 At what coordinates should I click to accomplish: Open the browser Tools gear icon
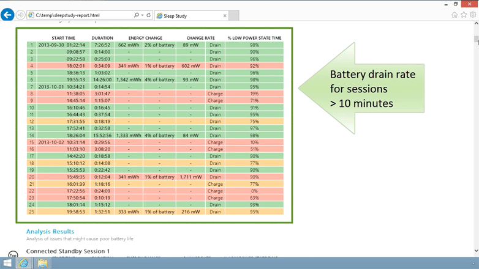(473, 15)
